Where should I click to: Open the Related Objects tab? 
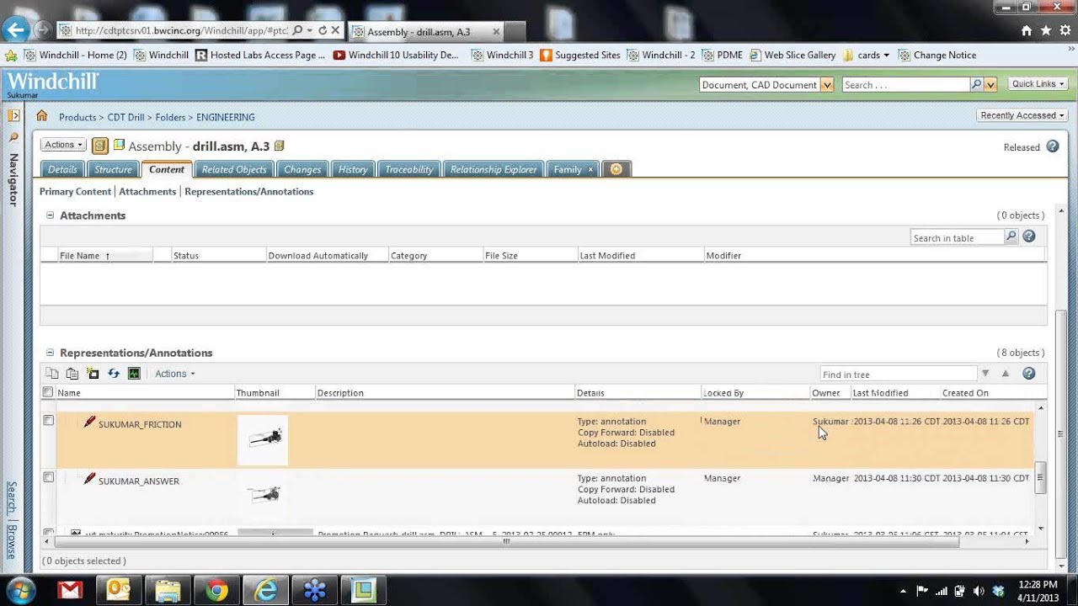[233, 169]
